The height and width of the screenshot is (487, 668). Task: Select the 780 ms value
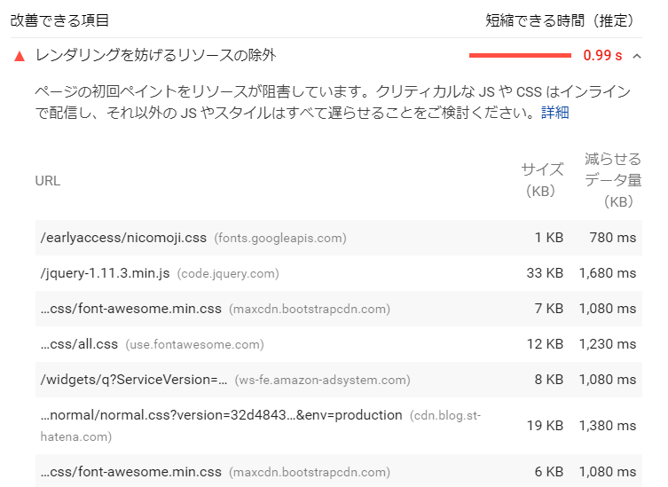click(613, 238)
